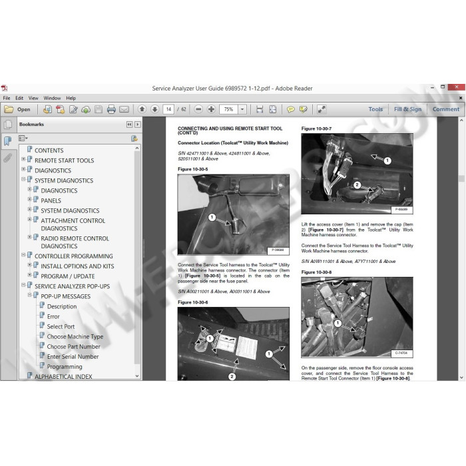Screen dimensions: 466x466
Task: Click the Read mode expand icon
Action: pos(322,109)
